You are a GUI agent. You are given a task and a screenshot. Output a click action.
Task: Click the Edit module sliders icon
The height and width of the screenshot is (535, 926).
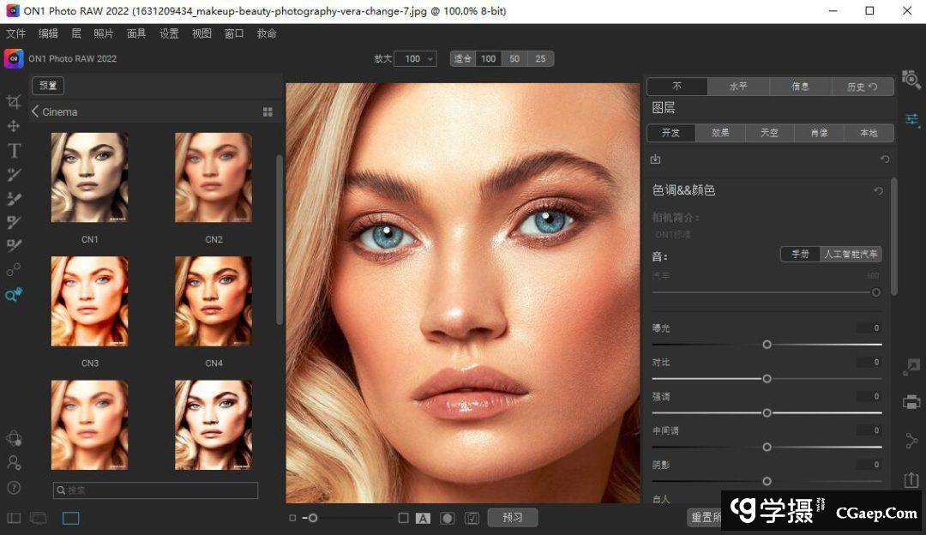(x=911, y=119)
